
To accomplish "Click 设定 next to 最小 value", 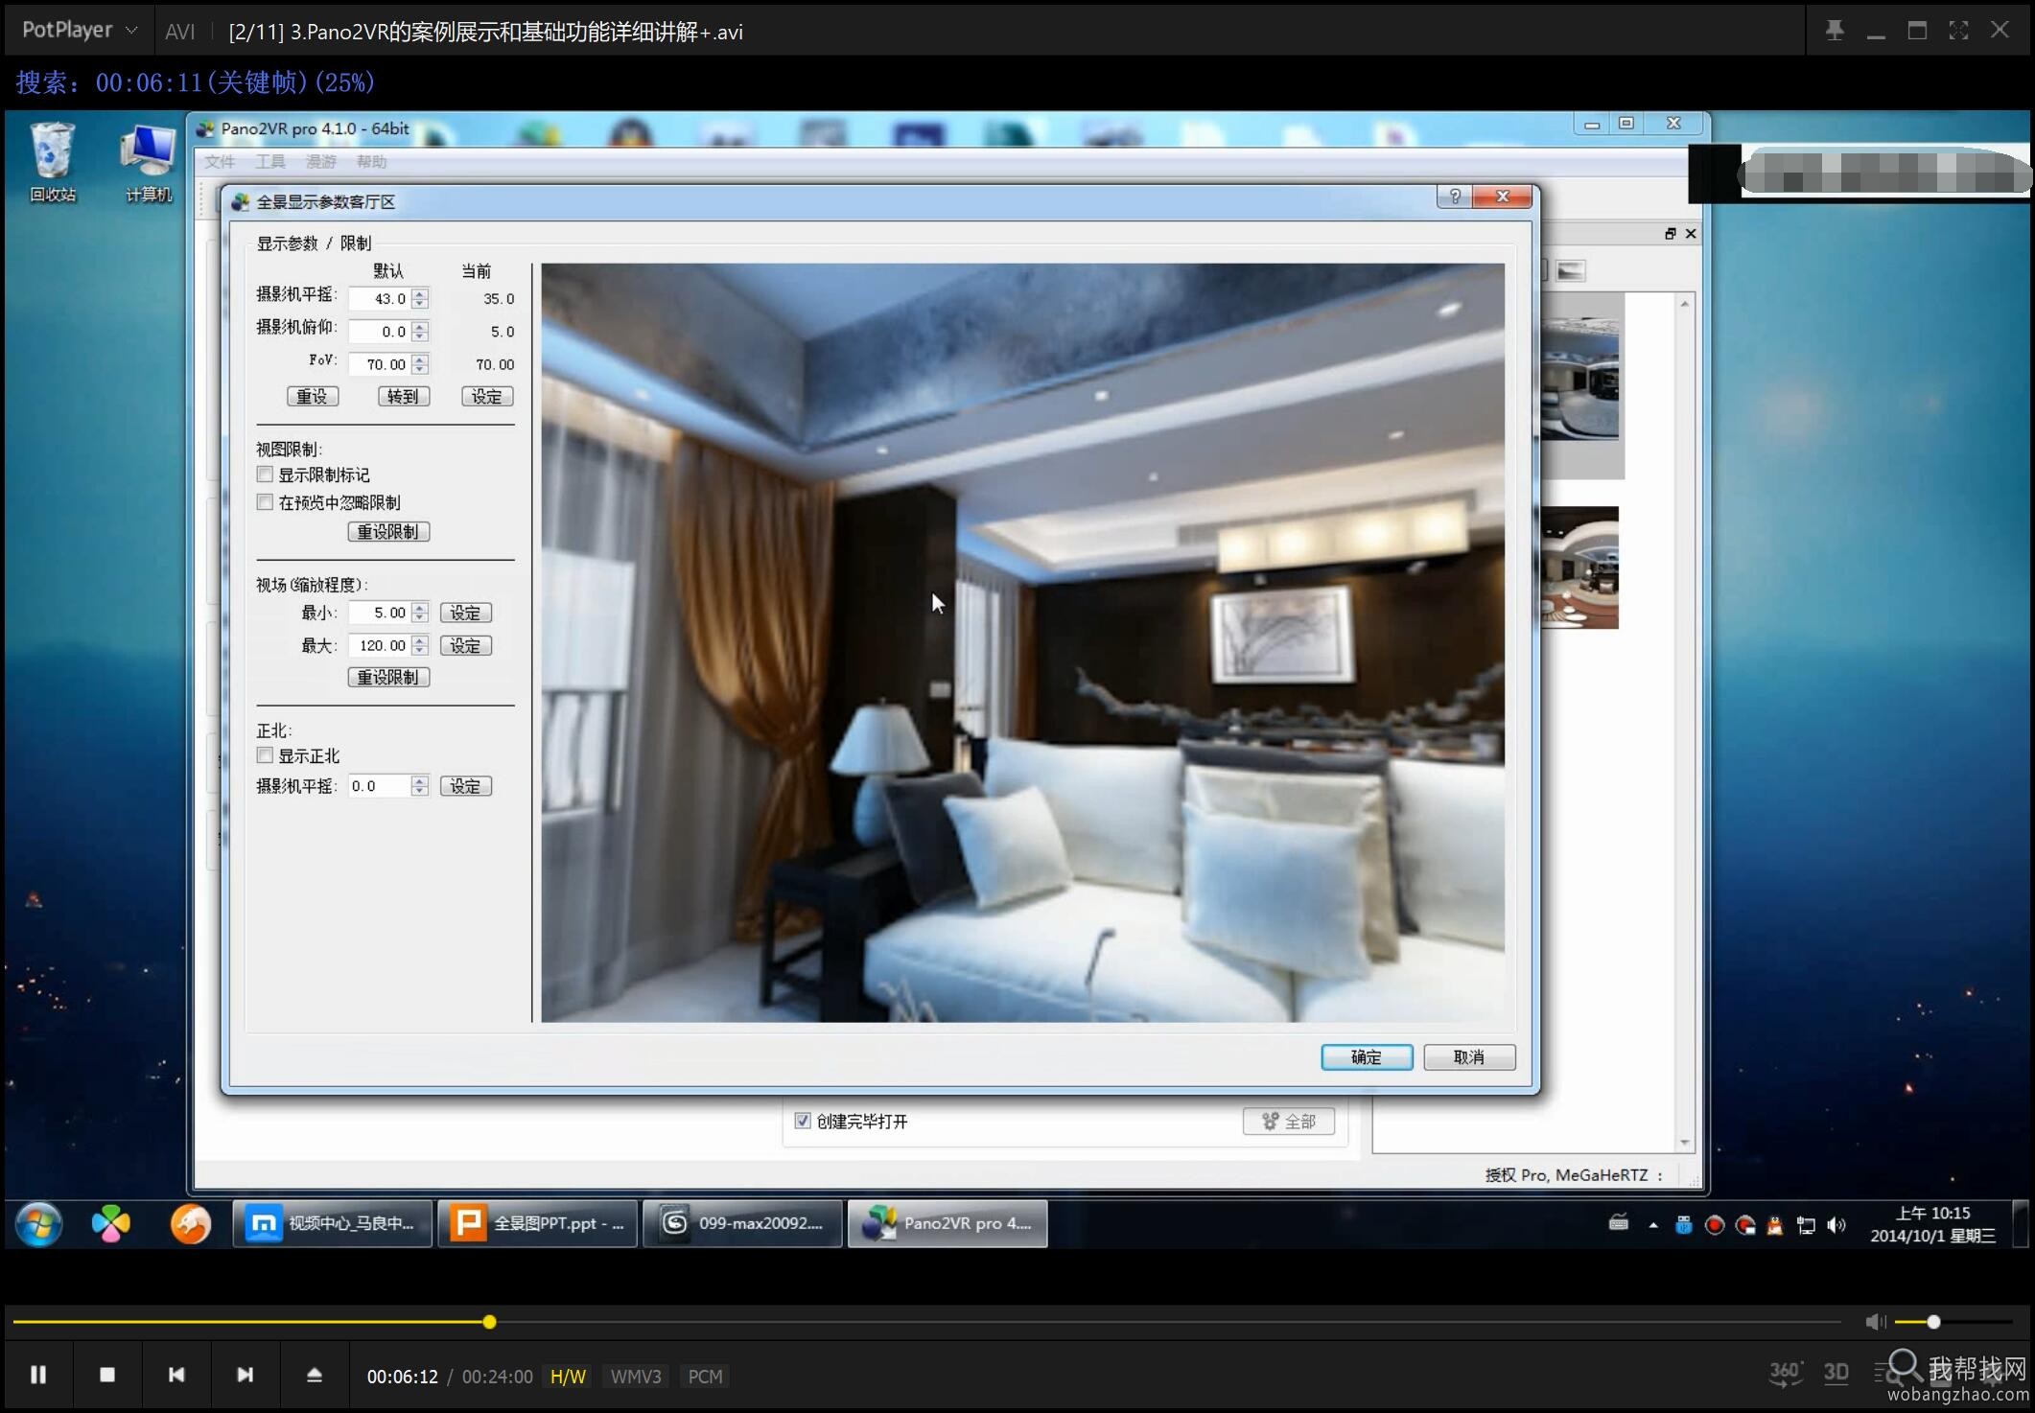I will pos(466,613).
